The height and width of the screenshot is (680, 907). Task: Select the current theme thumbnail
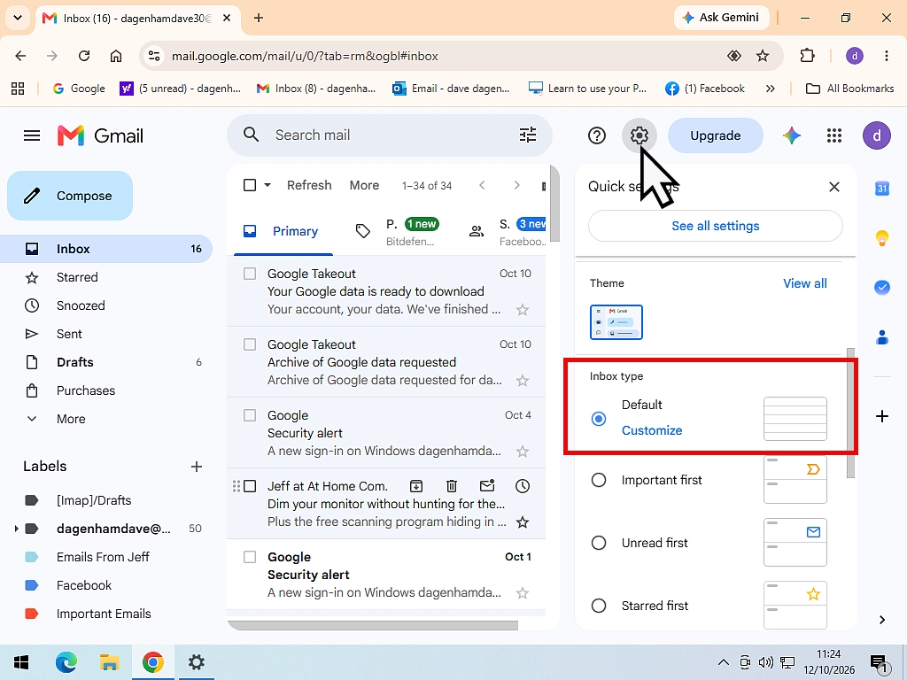click(616, 322)
